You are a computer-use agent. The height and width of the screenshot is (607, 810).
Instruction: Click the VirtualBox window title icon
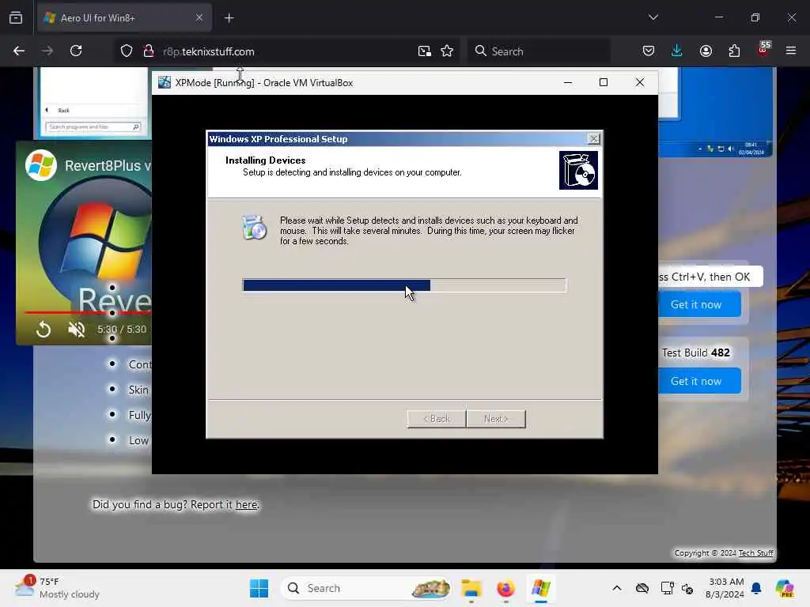(x=165, y=82)
